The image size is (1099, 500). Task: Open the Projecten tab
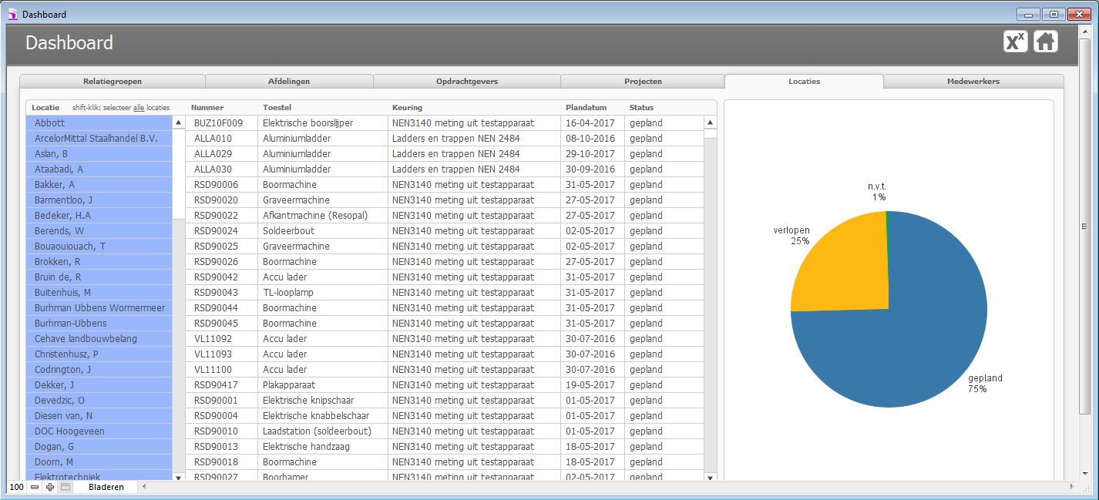(643, 81)
